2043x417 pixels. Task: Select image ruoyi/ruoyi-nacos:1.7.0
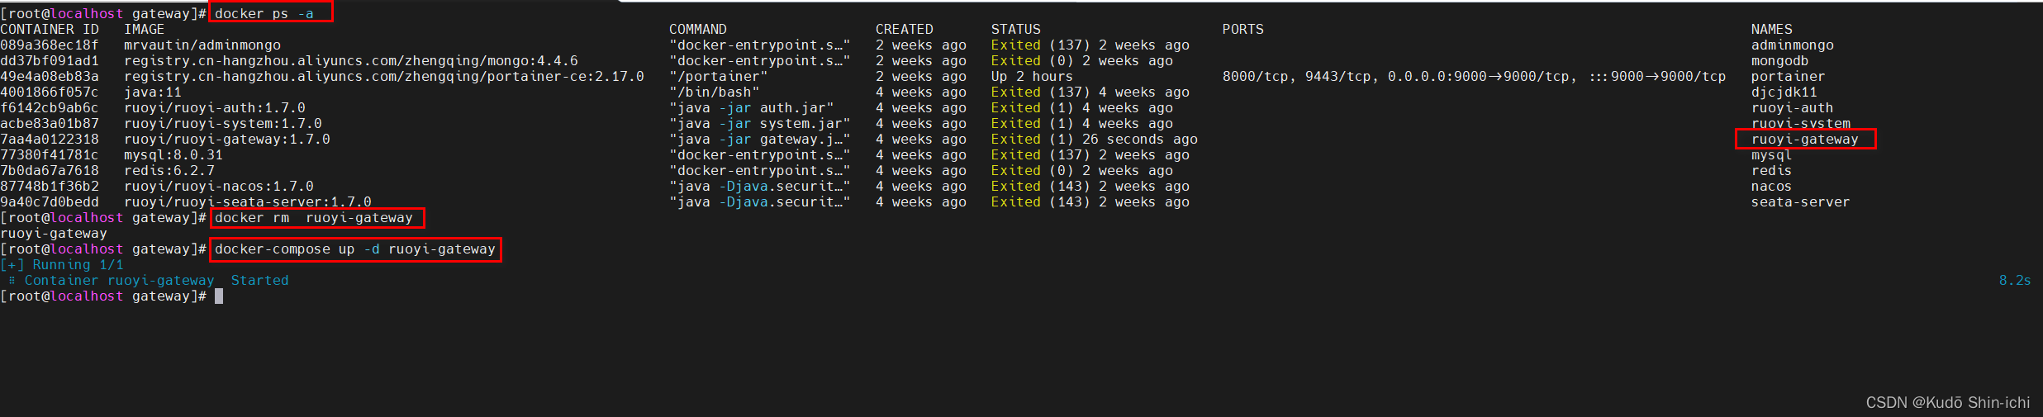(219, 187)
